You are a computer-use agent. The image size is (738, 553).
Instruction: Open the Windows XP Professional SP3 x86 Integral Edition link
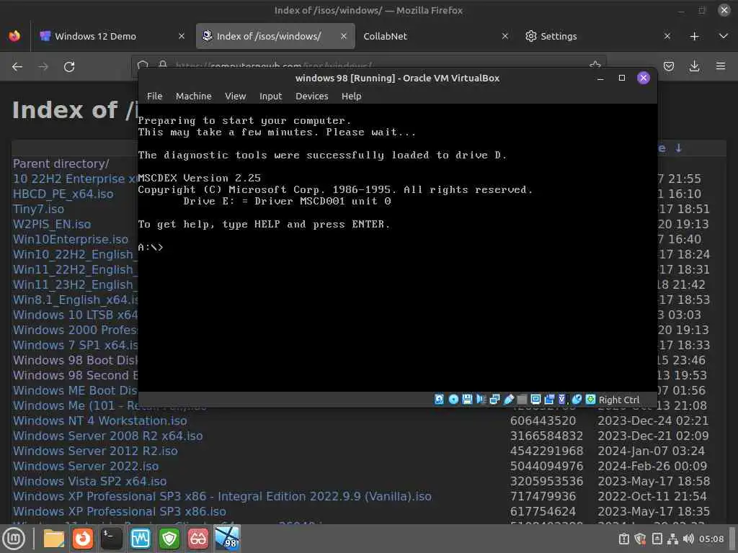[x=222, y=496]
